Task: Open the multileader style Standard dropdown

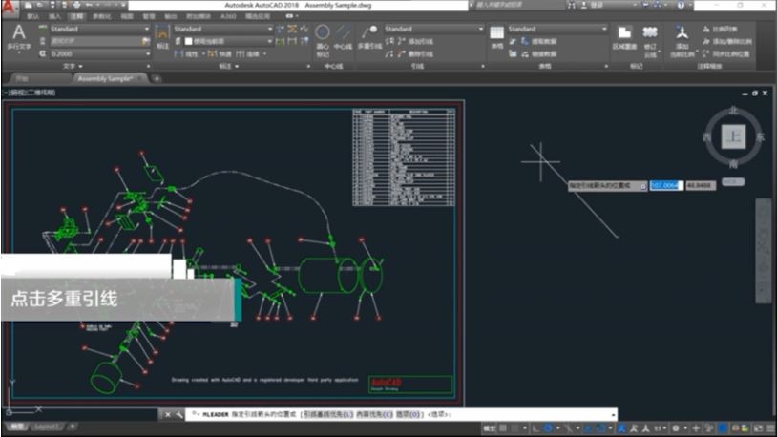Action: [x=433, y=29]
